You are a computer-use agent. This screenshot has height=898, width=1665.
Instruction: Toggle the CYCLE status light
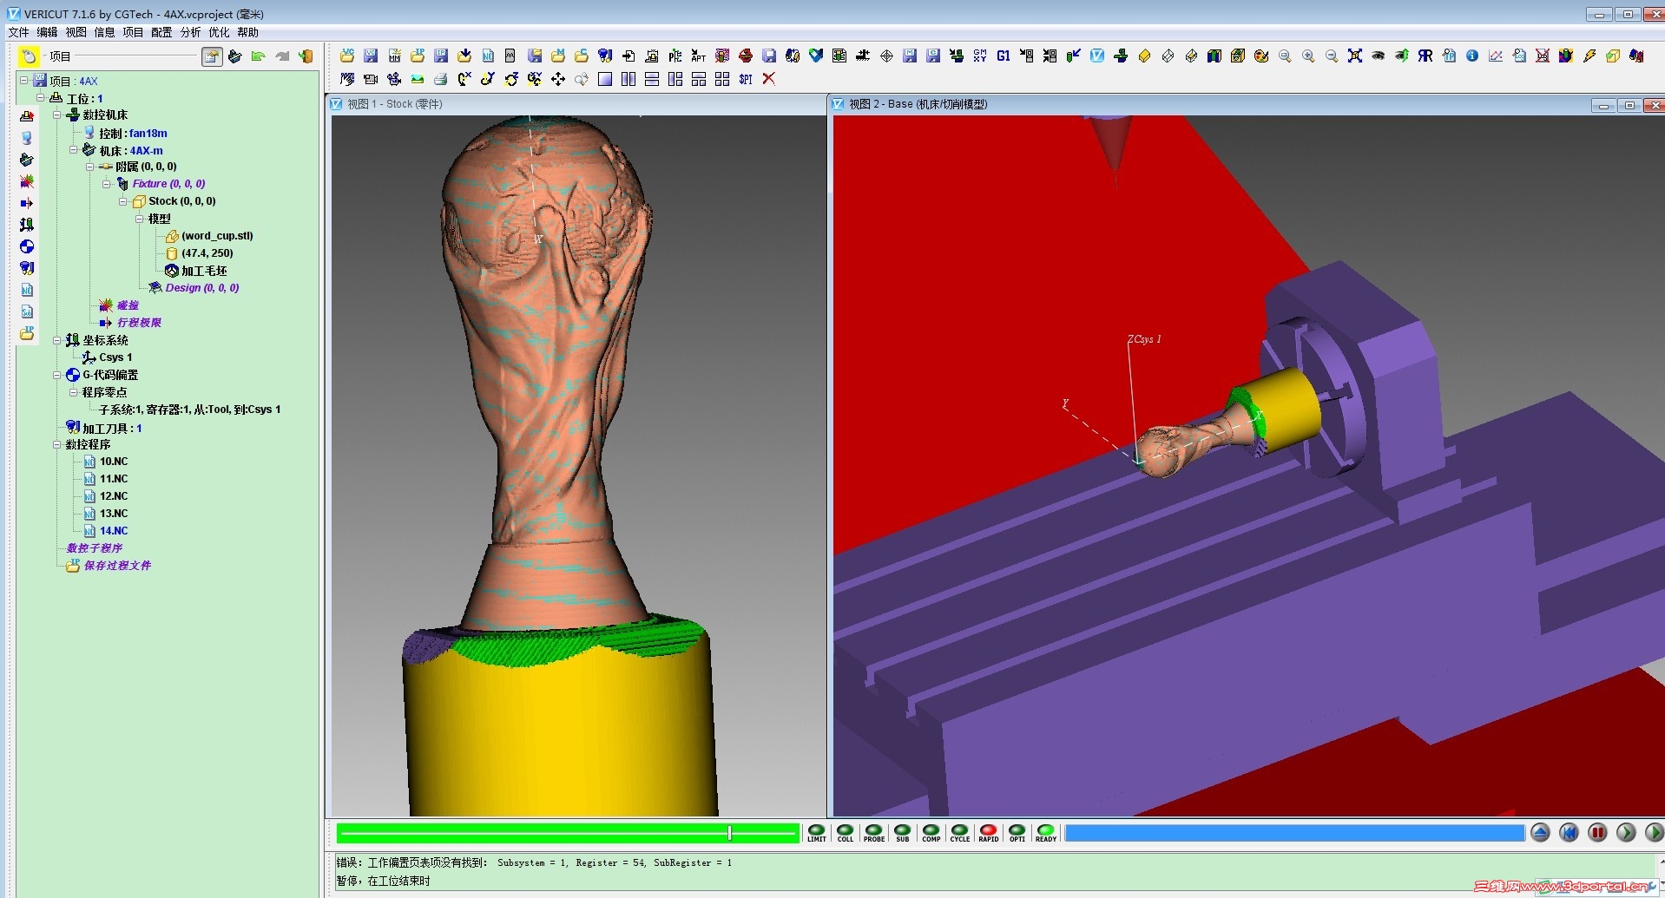[960, 833]
